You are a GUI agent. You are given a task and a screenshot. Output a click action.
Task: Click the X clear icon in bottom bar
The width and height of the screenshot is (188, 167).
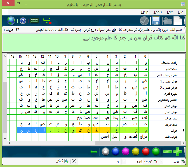74,161
